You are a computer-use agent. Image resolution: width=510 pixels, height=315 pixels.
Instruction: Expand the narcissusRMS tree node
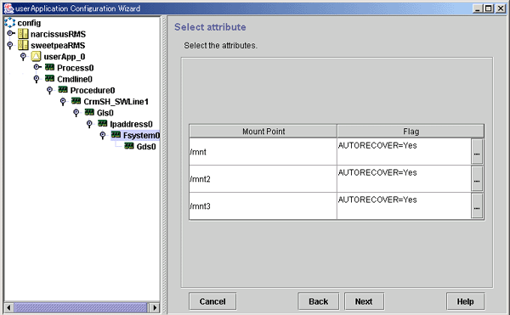[11, 33]
